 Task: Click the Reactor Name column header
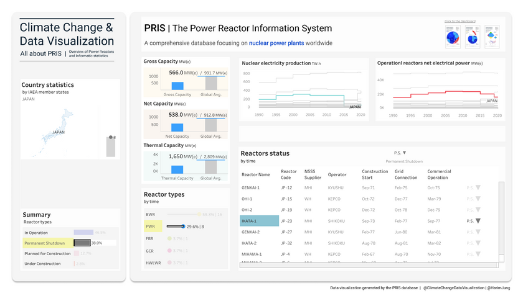click(x=256, y=174)
